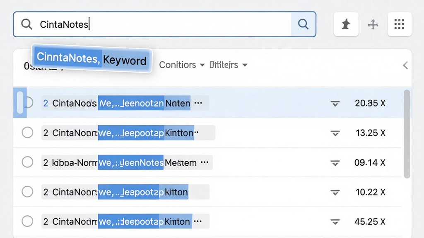The height and width of the screenshot is (238, 424).
Task: Expand the dropdown arrow in 10.22 X row
Action: click(335, 193)
